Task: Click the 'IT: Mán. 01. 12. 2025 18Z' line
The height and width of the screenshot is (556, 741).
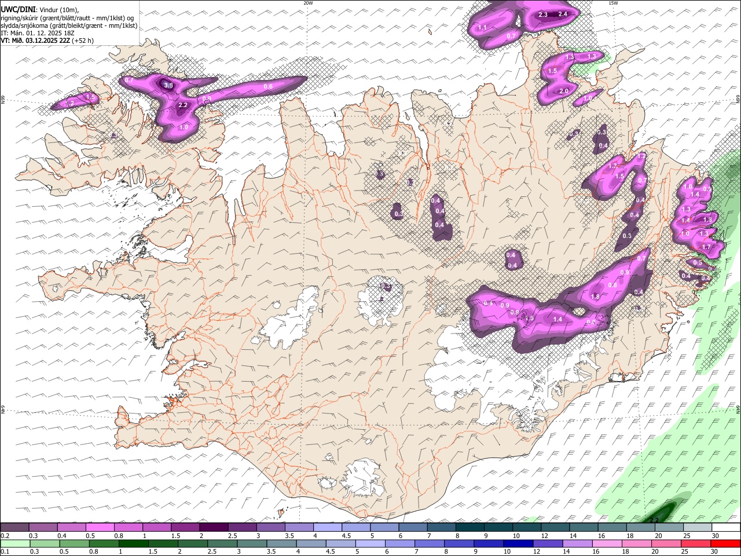Action: point(38,33)
